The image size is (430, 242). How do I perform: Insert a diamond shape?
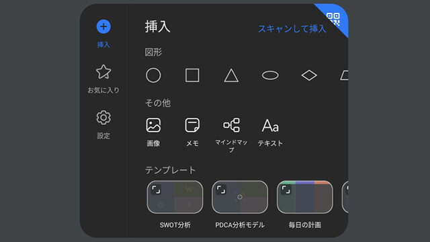point(309,75)
